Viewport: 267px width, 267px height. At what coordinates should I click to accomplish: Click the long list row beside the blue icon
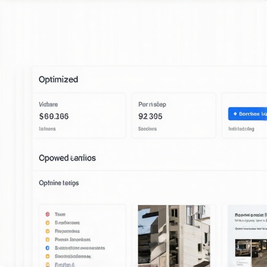[80, 248]
